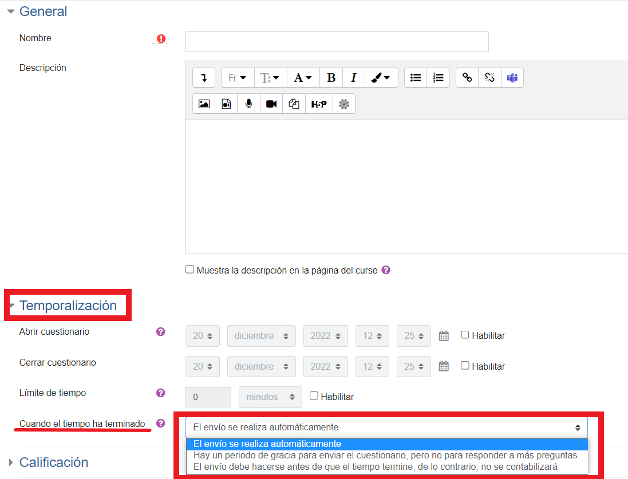Insert media file icon
The image size is (628, 479).
tap(226, 104)
